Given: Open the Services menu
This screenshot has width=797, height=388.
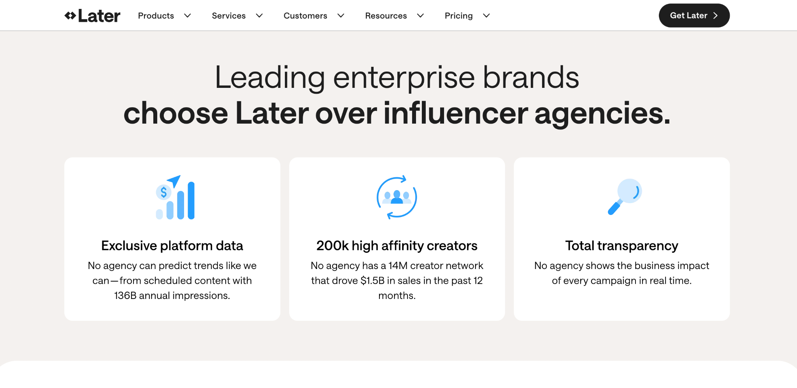Looking at the screenshot, I should (229, 16).
